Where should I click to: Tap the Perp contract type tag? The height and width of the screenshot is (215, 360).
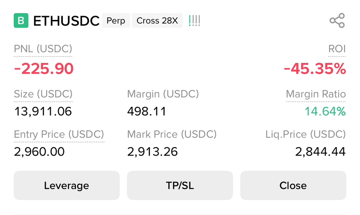116,20
